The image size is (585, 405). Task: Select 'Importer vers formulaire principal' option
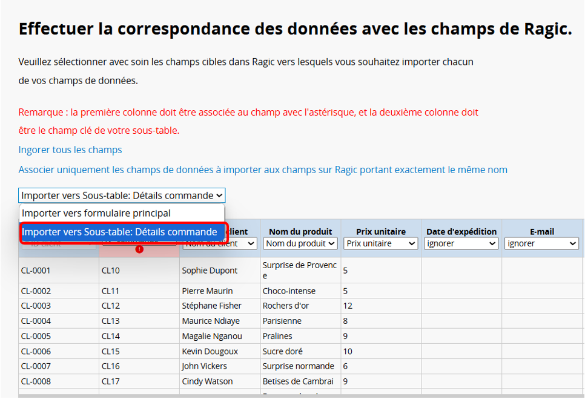[96, 213]
